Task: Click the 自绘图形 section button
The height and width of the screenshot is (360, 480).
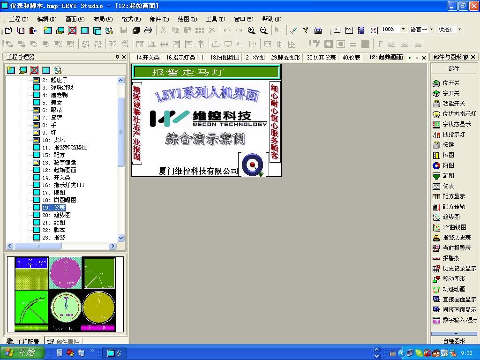Action: [x=454, y=341]
